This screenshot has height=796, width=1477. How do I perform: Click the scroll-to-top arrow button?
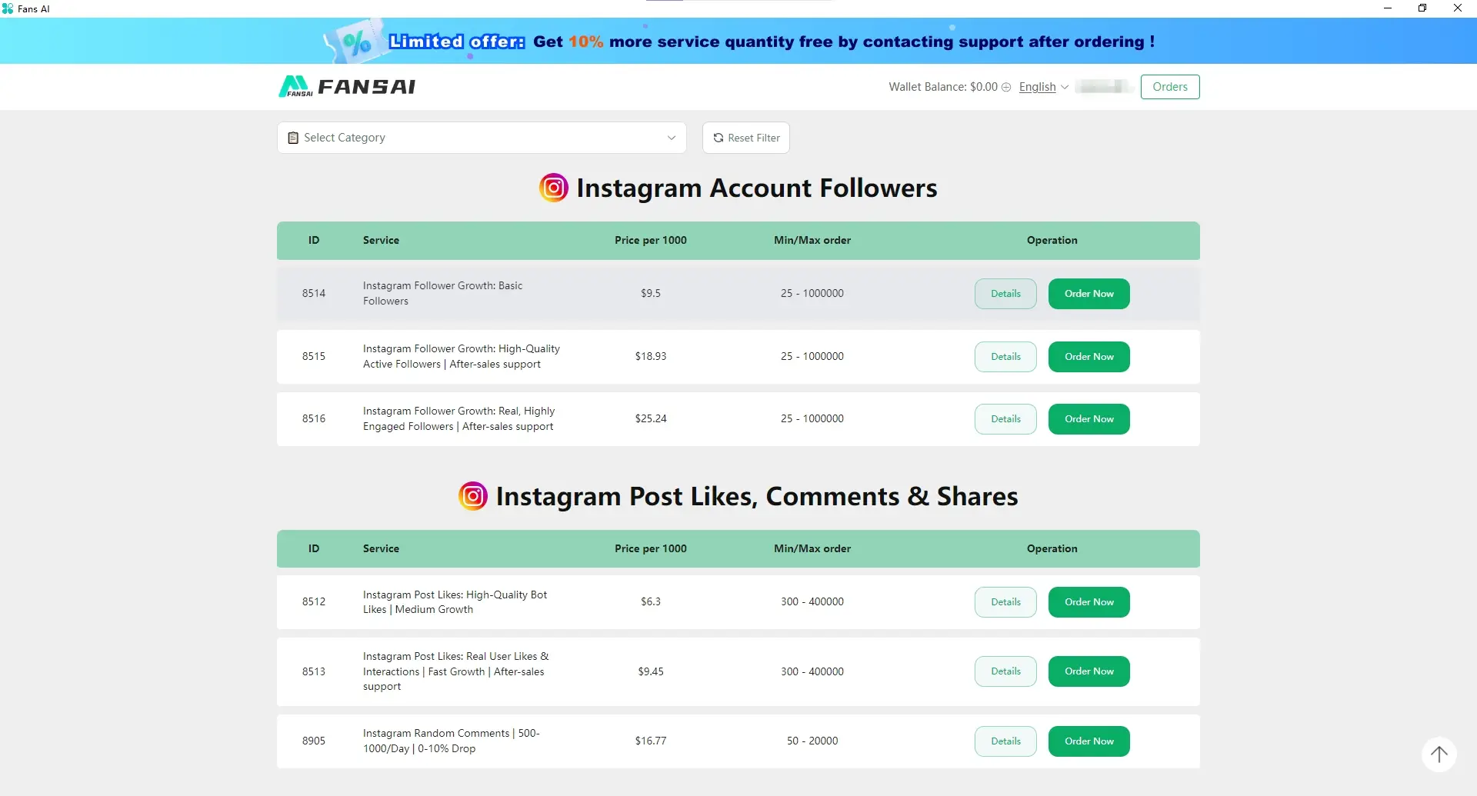(x=1439, y=754)
